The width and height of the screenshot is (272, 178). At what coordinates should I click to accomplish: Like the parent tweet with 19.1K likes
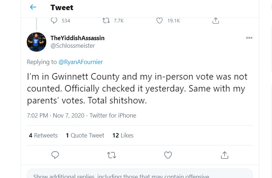[160, 21]
